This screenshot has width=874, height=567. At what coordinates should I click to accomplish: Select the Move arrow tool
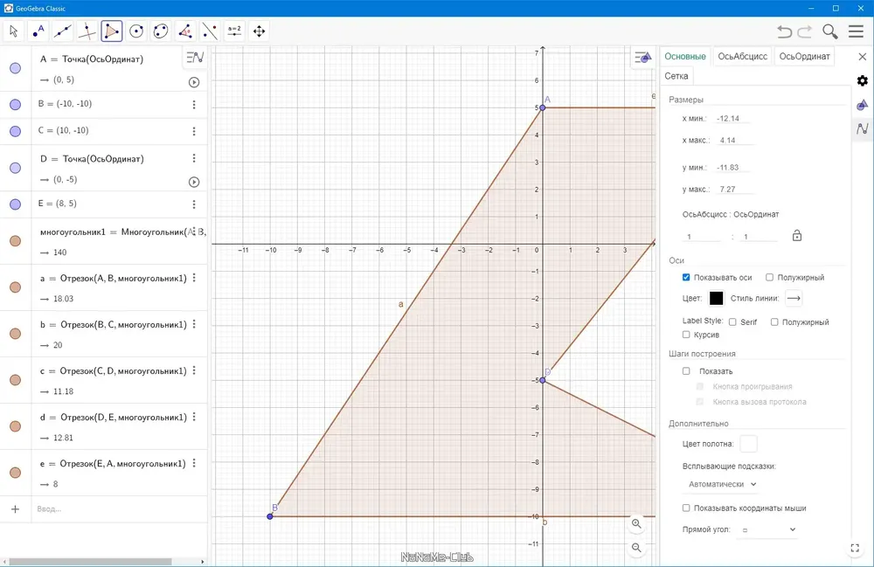[x=14, y=31]
